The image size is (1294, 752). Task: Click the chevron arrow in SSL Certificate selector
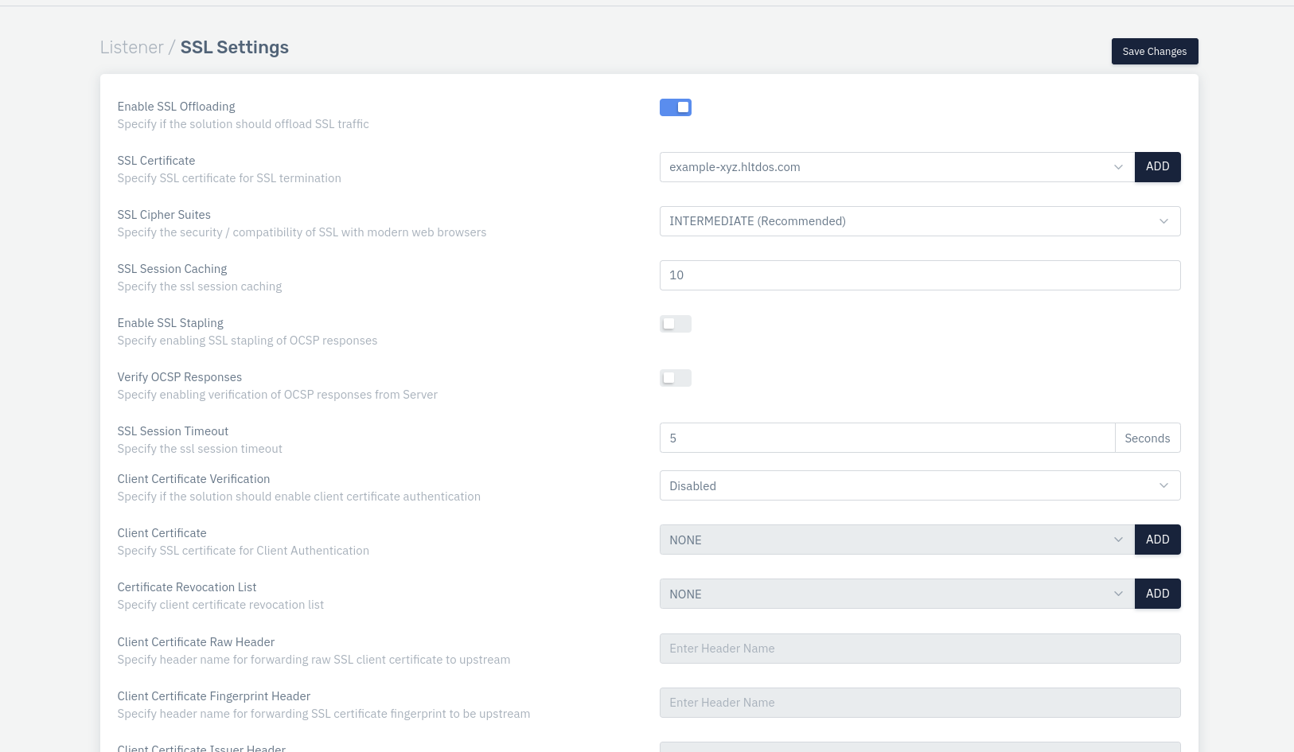(x=1118, y=167)
